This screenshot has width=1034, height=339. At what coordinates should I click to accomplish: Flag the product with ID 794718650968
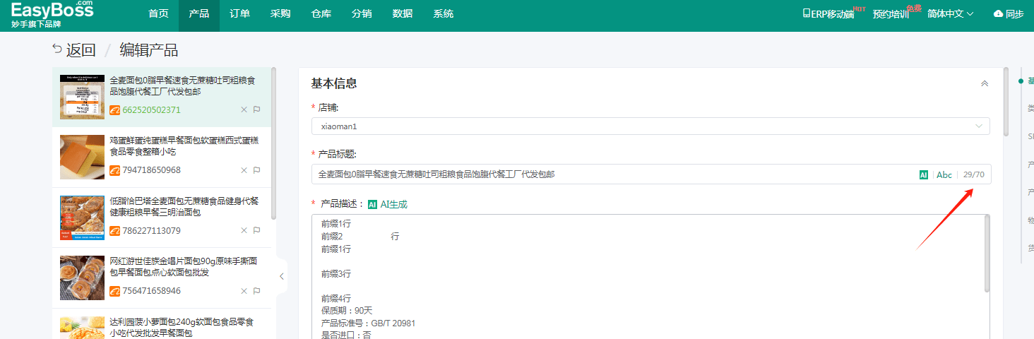tap(256, 170)
